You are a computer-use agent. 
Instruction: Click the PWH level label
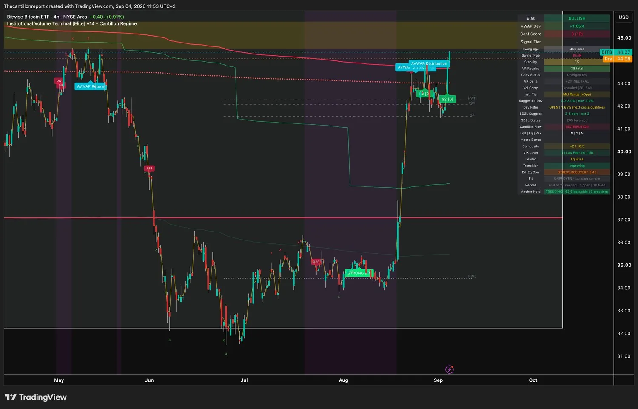point(472,98)
